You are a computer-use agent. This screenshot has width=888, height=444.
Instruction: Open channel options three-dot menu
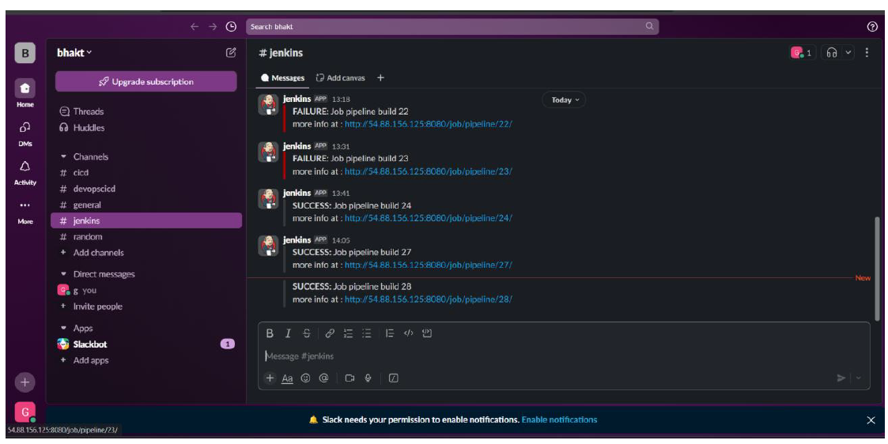[x=867, y=53]
